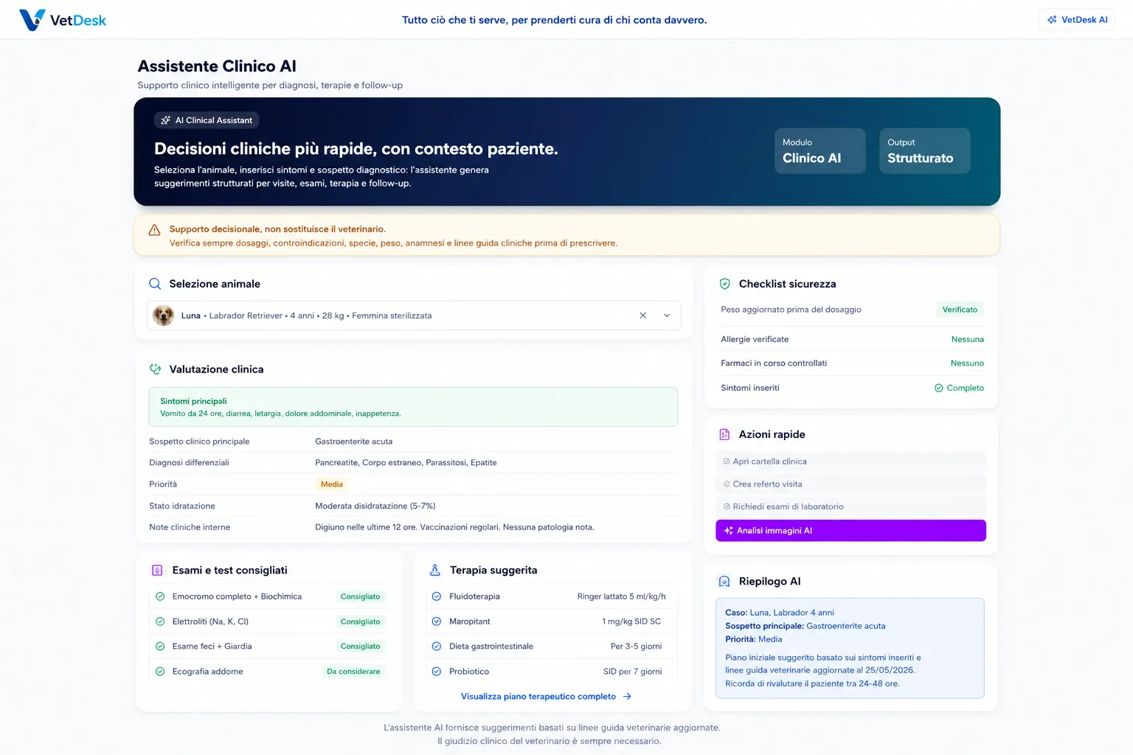Click the animal selection field showing Luna
The image size is (1133, 755).
(413, 316)
